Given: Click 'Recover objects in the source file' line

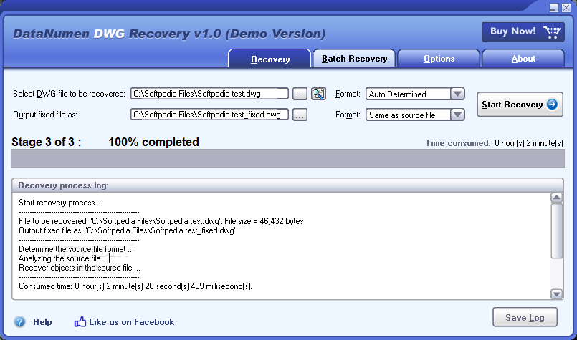Looking at the screenshot, I should coord(79,268).
